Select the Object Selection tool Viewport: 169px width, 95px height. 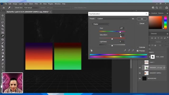[x=3, y=26]
